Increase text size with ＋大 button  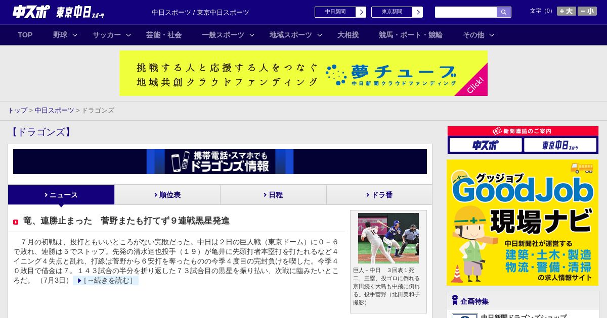[x=567, y=11]
